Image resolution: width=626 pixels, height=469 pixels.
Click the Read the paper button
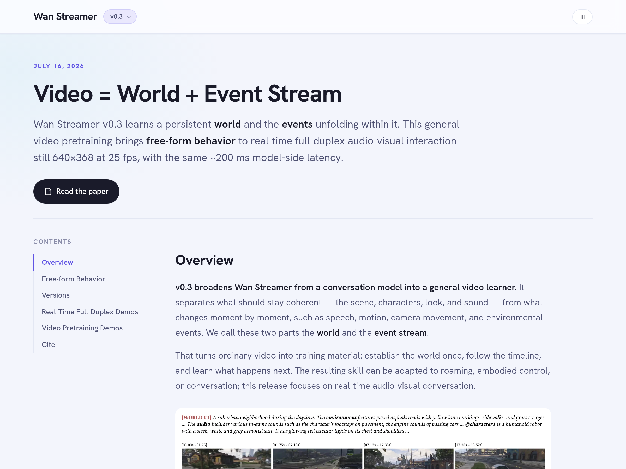(x=76, y=192)
